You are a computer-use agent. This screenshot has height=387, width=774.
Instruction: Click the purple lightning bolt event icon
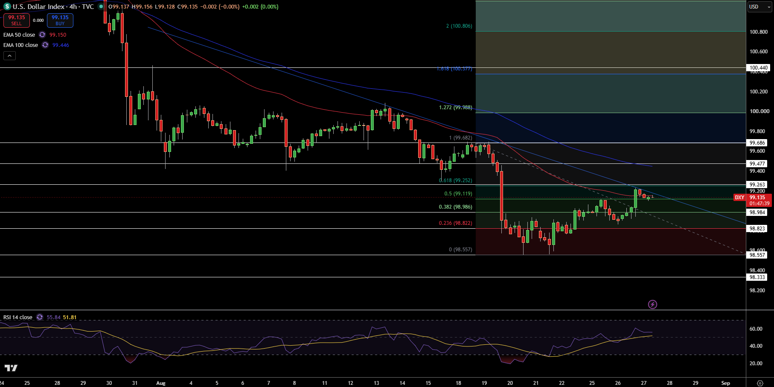click(652, 304)
